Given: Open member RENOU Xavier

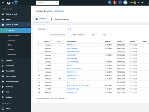Looking at the screenshot, I should 72,45.
